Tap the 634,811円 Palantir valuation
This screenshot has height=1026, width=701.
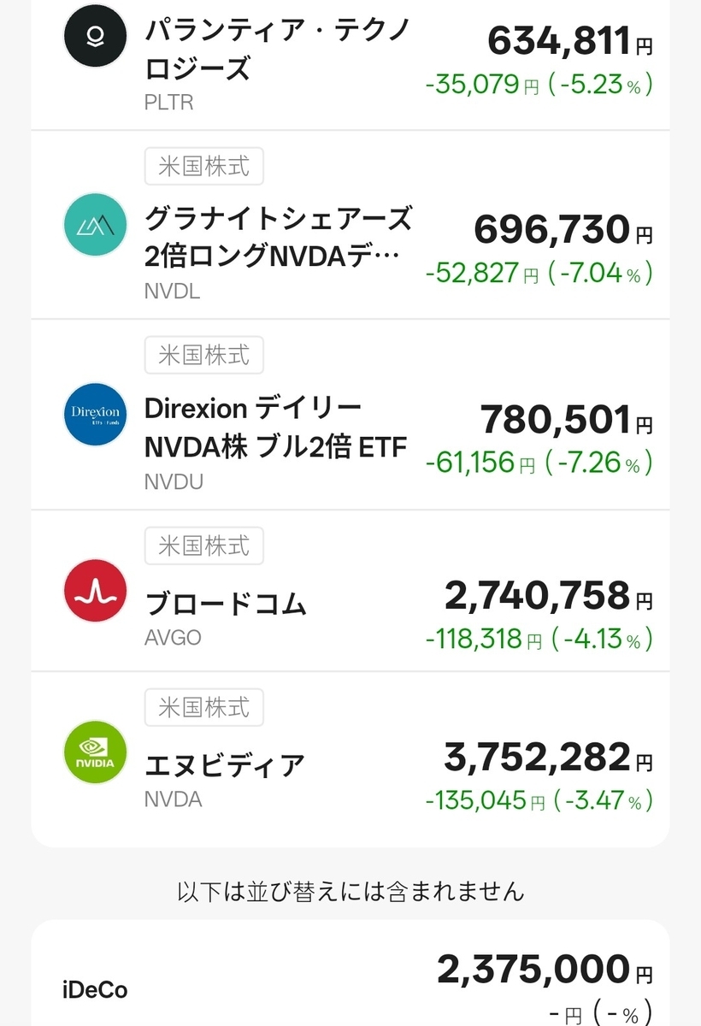[569, 40]
